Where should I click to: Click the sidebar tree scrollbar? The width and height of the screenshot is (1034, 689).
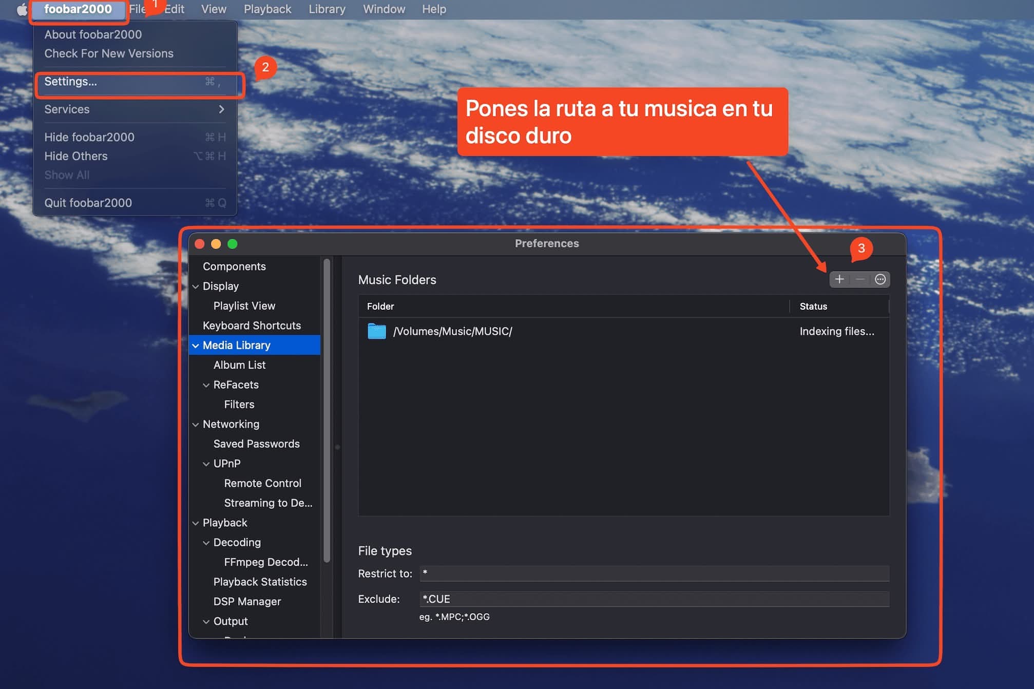tap(327, 411)
